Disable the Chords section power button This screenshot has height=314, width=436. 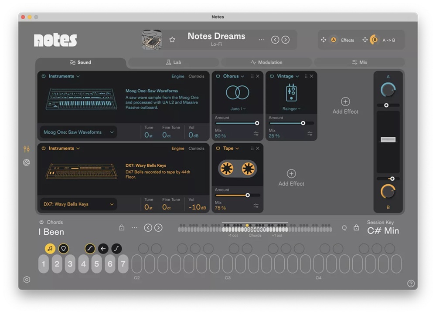pyautogui.click(x=41, y=222)
